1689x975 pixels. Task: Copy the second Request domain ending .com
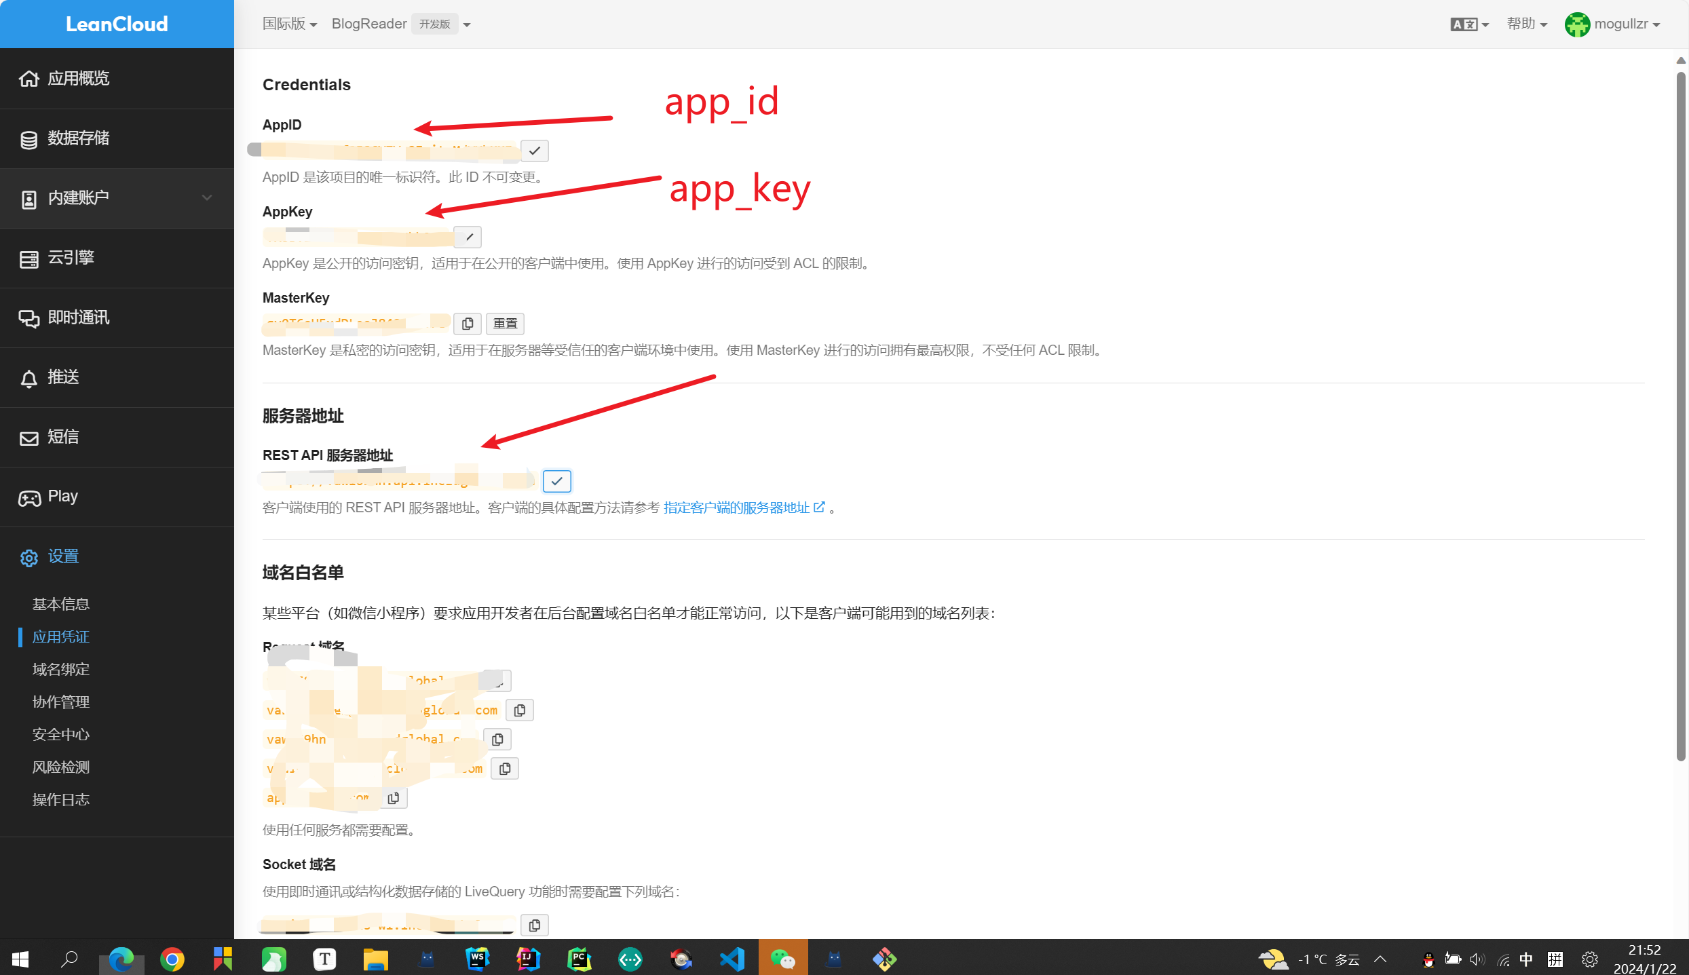520,710
